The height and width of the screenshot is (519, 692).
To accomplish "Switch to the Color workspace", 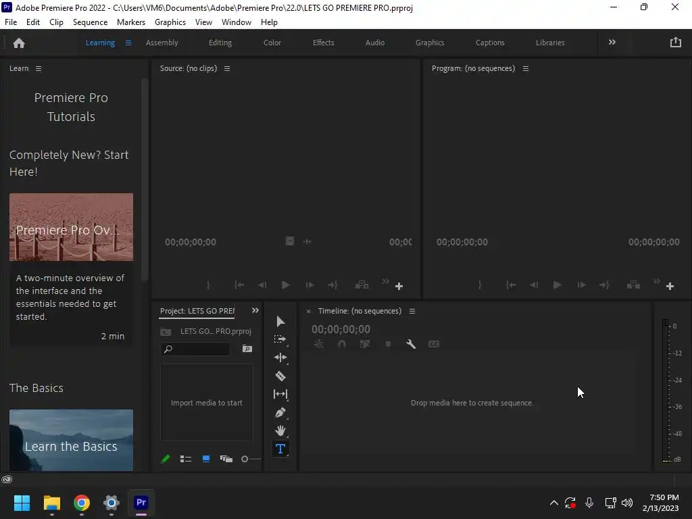I will [272, 43].
